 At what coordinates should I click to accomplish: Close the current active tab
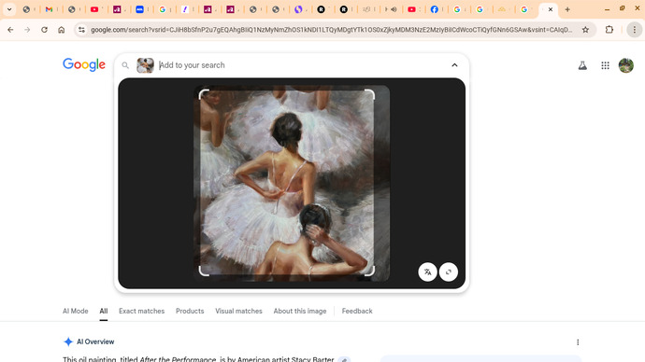[551, 9]
